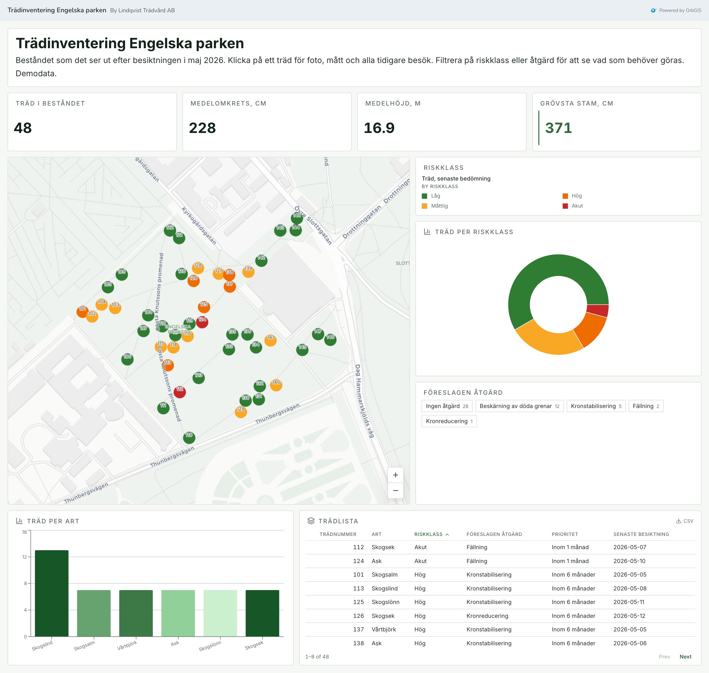
Task: Select tree marker 110 on the map
Action: coord(189,437)
